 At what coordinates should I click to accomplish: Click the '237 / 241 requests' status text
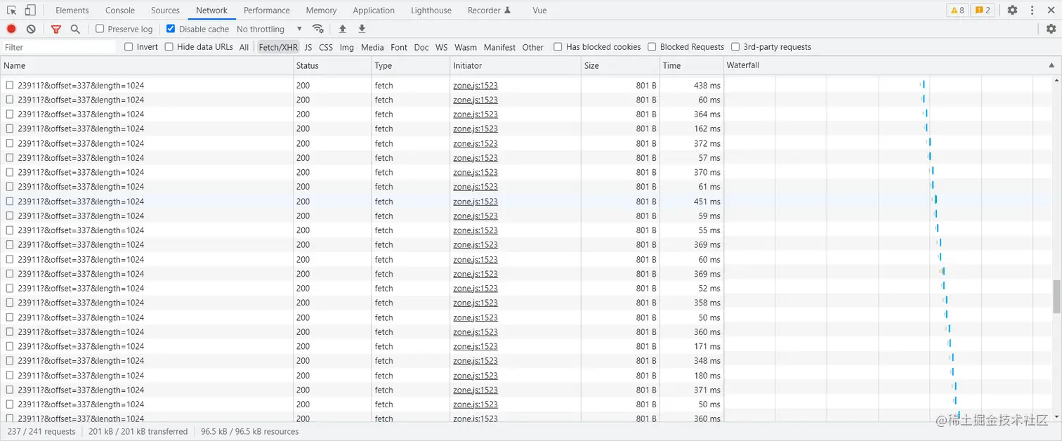tap(41, 431)
